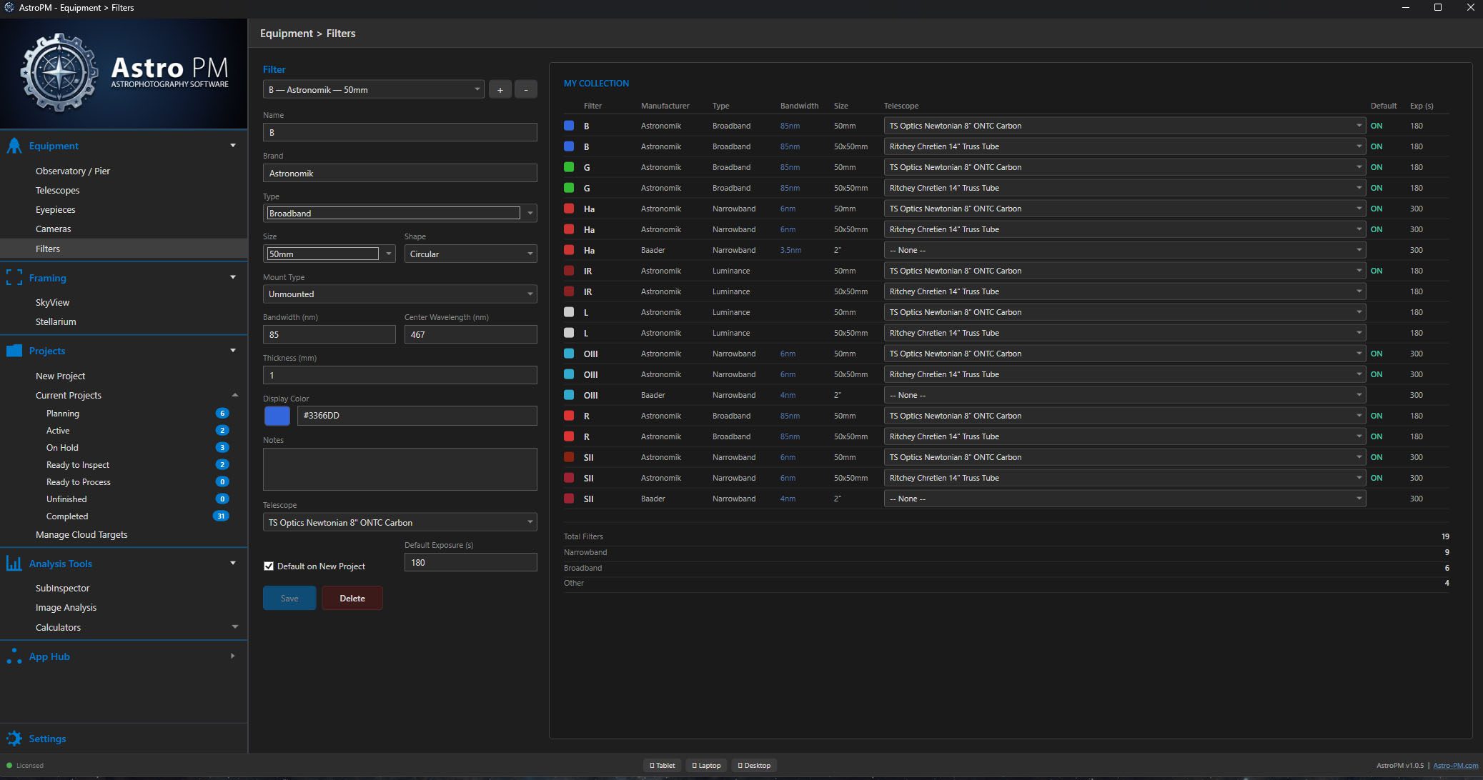Add a new filter with plus button

[x=500, y=90]
